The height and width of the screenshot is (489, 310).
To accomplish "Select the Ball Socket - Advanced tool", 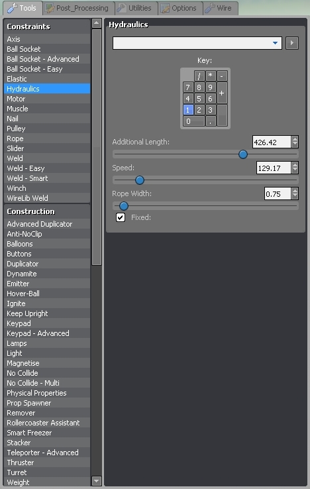I will click(47, 59).
